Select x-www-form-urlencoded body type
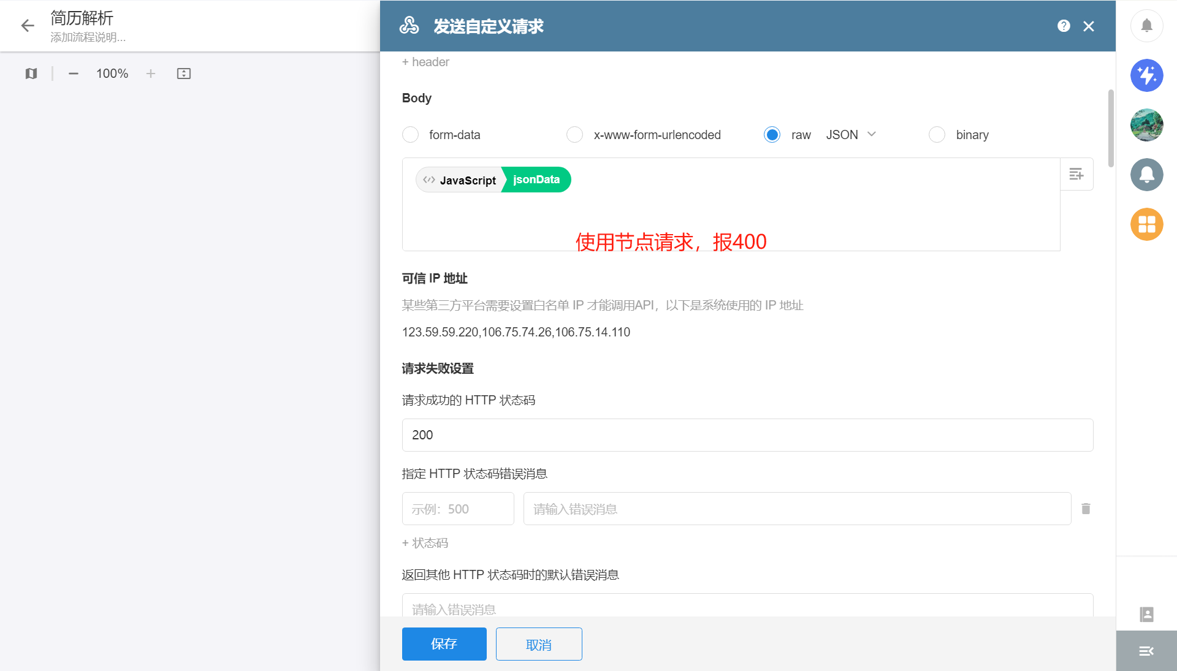Image resolution: width=1177 pixels, height=671 pixels. [x=574, y=135]
